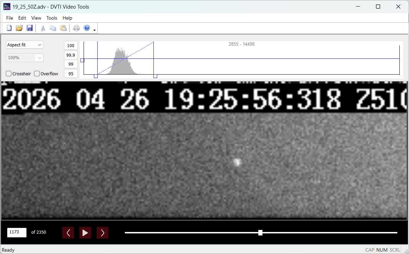Click the 'of 2350' frame count text
Screen dimensions: 409x254
(39, 232)
